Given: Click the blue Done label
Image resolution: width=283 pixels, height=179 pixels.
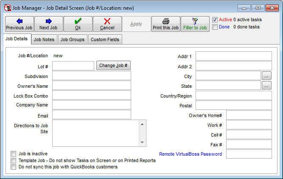Looking at the screenshot, I should point(224,27).
